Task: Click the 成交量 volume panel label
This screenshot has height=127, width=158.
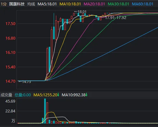Action: tap(6, 95)
